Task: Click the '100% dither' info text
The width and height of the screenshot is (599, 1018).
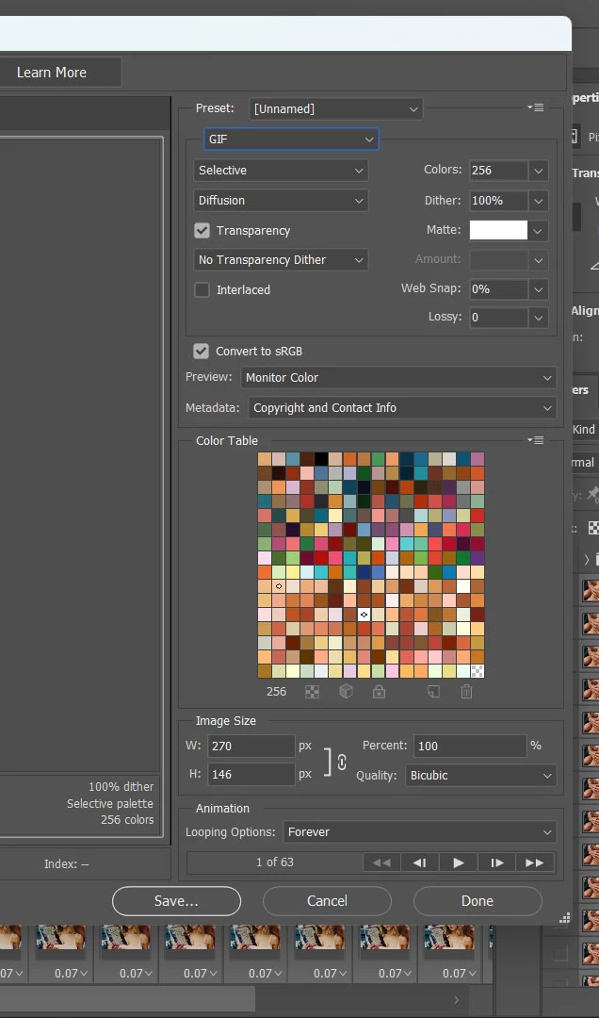Action: (x=121, y=787)
